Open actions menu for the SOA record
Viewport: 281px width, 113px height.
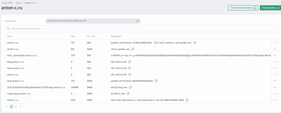click(x=274, y=100)
